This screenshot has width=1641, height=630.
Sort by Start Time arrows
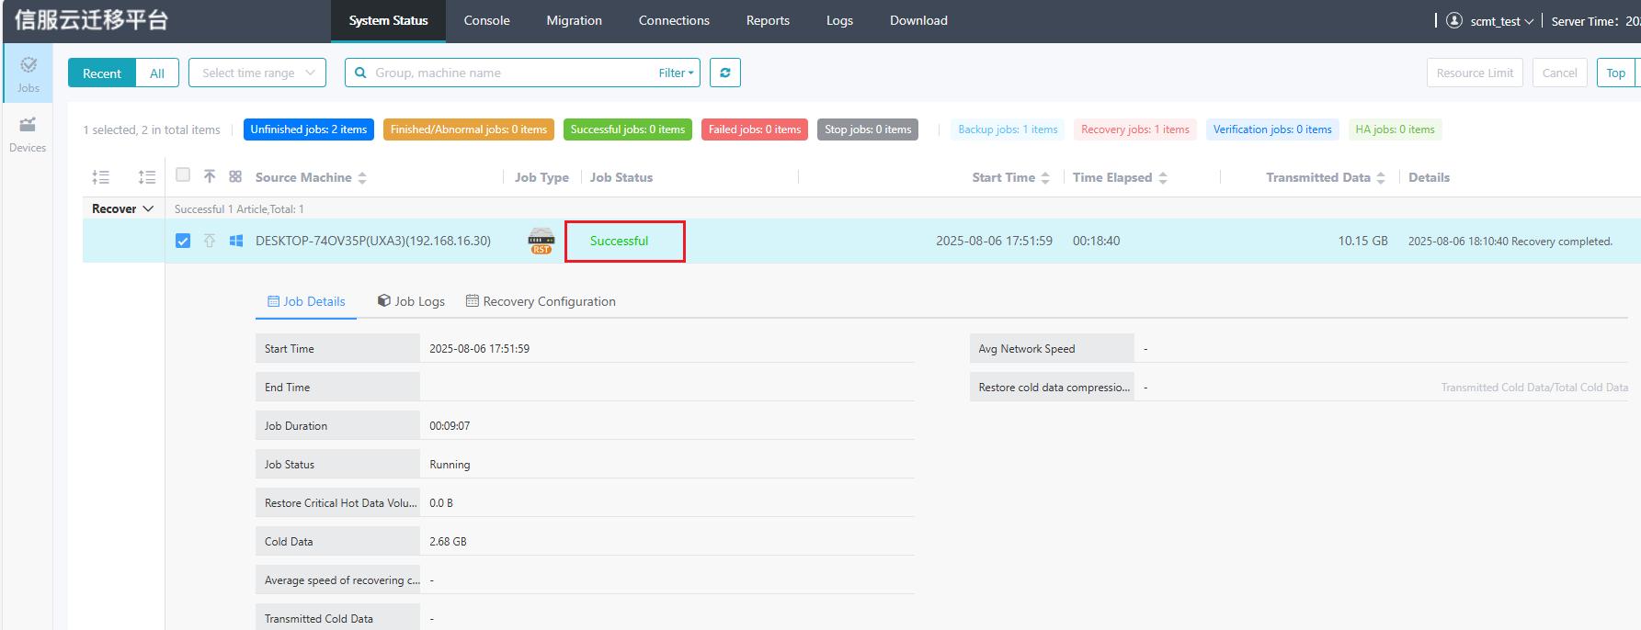click(1045, 178)
